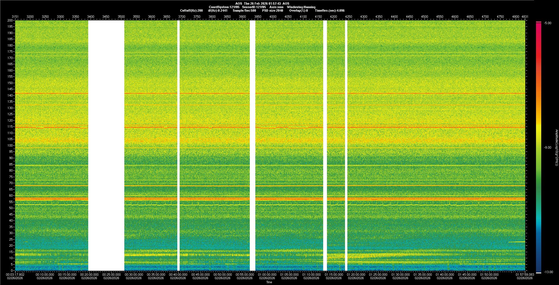This screenshot has width=559, height=285.
Task: Click the Time x-axis title
Action: click(x=269, y=282)
